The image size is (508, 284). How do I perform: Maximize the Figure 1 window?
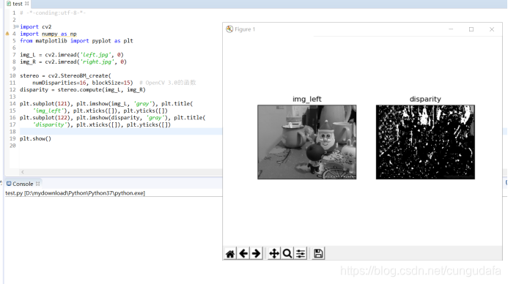[x=471, y=29]
